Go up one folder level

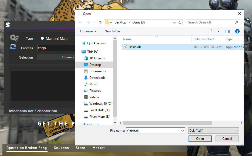[x=100, y=22]
